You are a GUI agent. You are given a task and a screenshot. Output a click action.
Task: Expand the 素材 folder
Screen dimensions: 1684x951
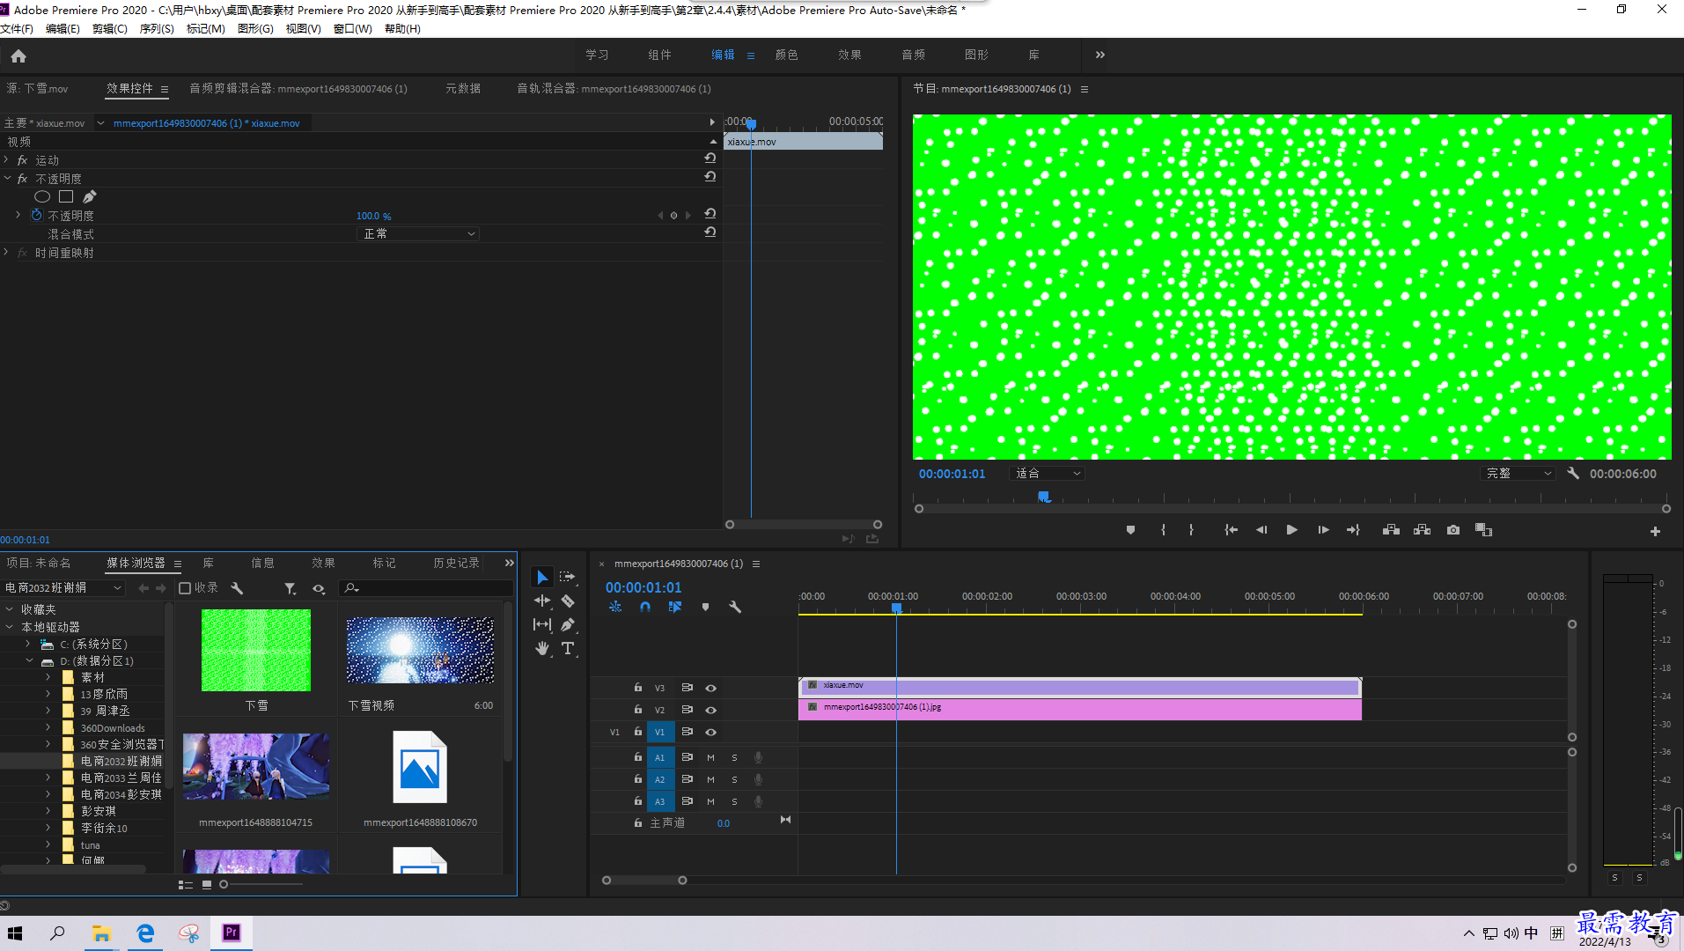(48, 677)
